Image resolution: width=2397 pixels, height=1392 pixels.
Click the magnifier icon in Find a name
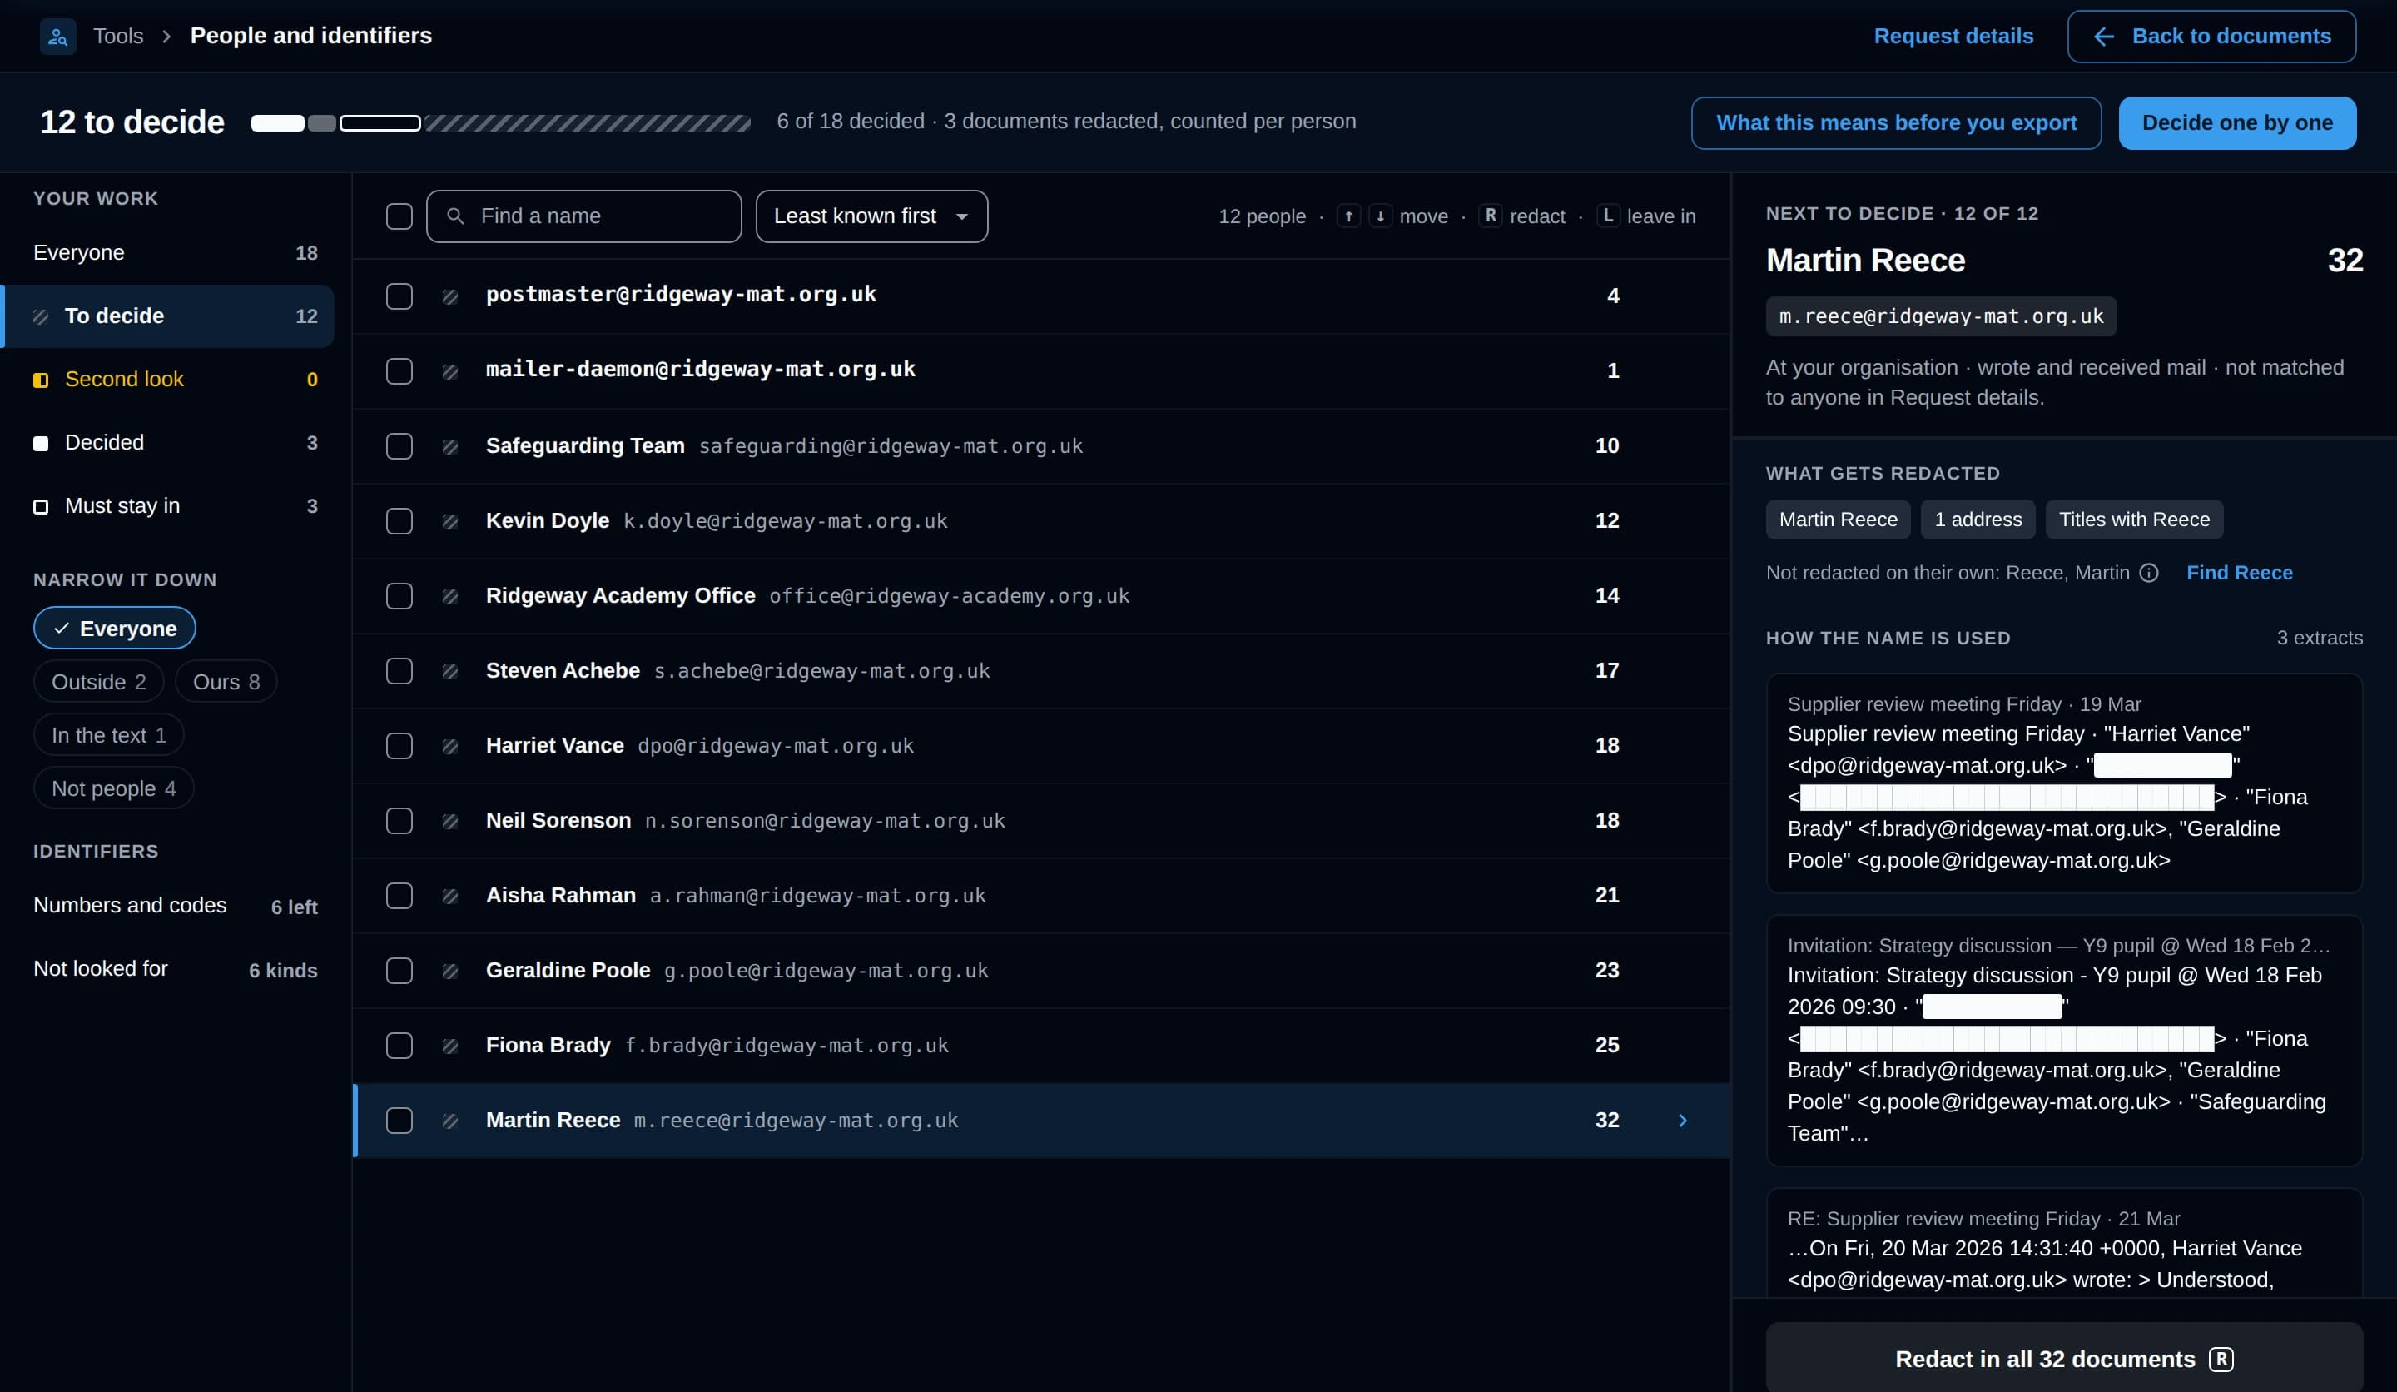[455, 216]
